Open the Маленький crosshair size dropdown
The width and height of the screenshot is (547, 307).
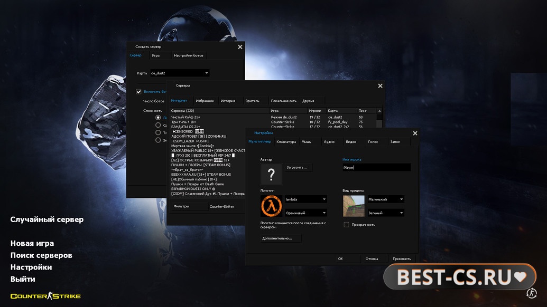point(386,199)
